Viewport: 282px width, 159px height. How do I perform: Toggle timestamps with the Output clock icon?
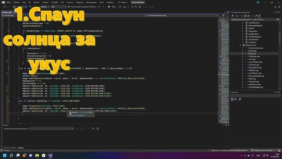(x=98, y=129)
